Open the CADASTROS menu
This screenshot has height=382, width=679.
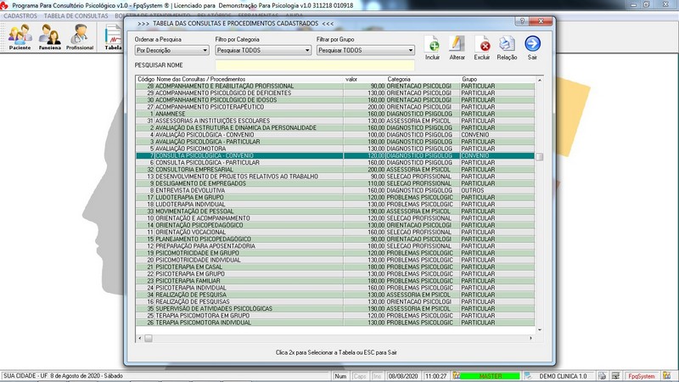[x=20, y=15]
